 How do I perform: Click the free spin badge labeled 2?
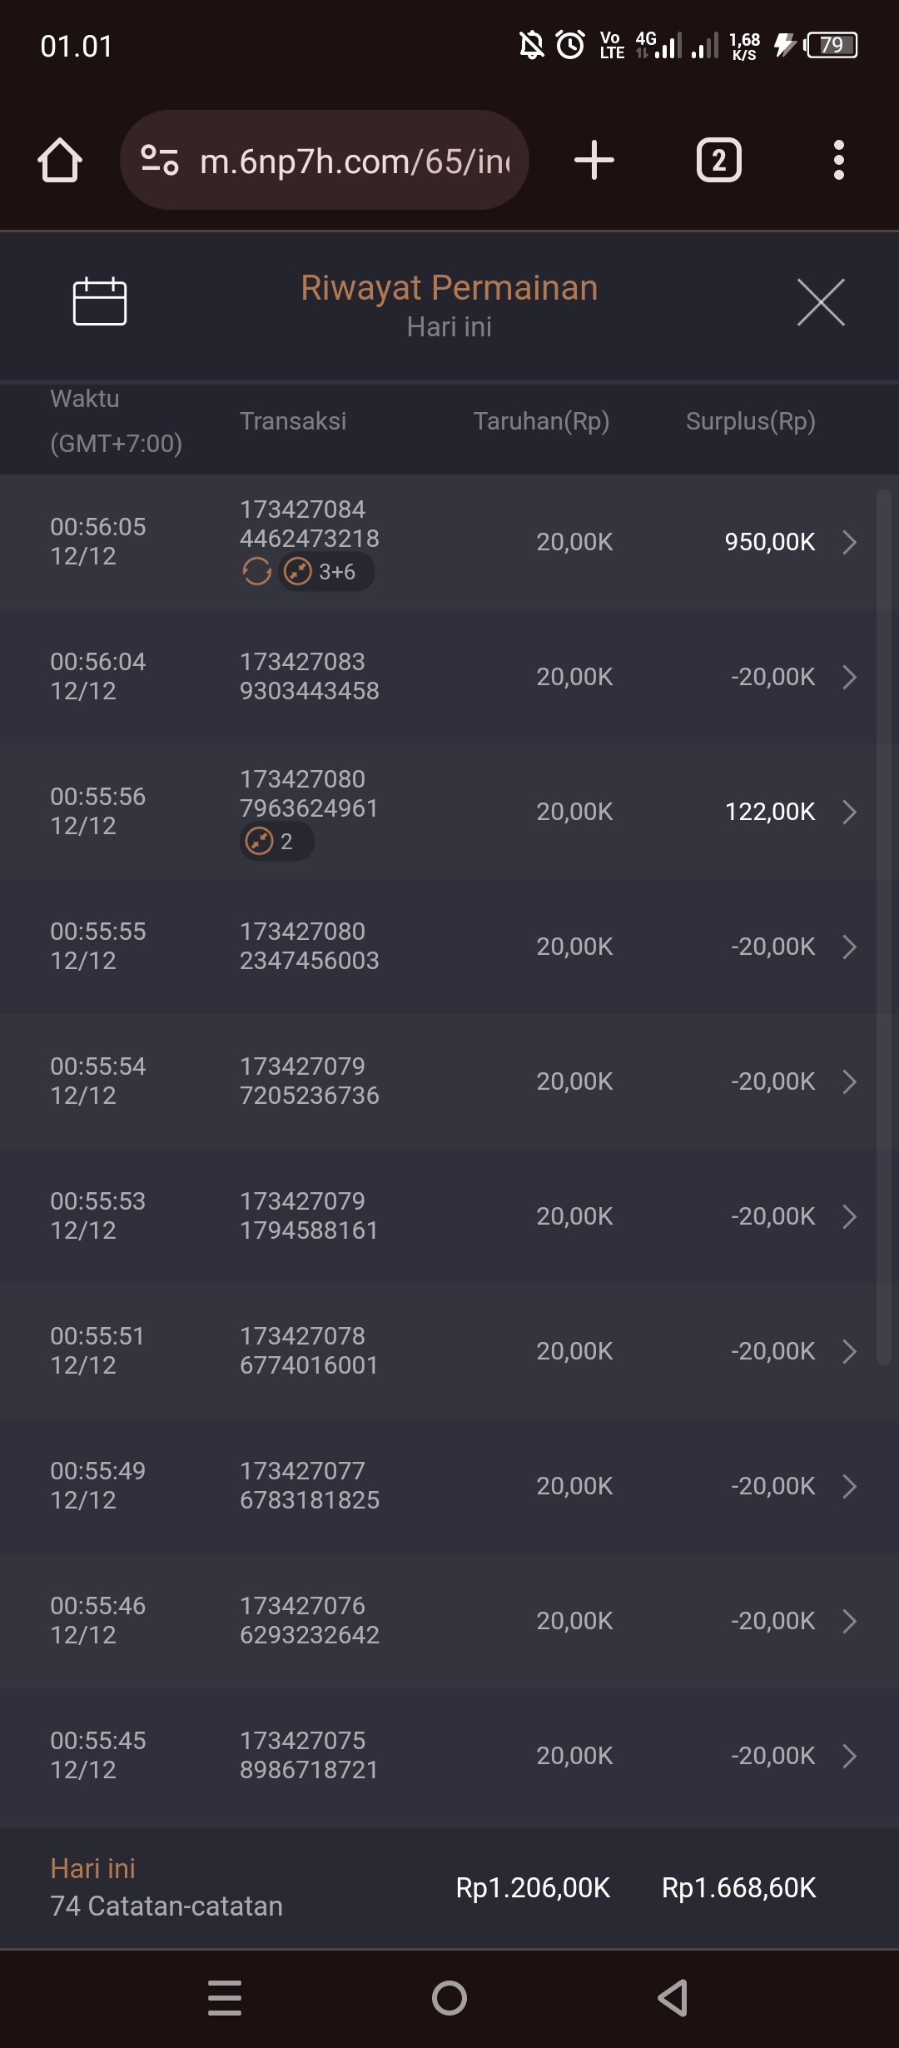tap(276, 842)
